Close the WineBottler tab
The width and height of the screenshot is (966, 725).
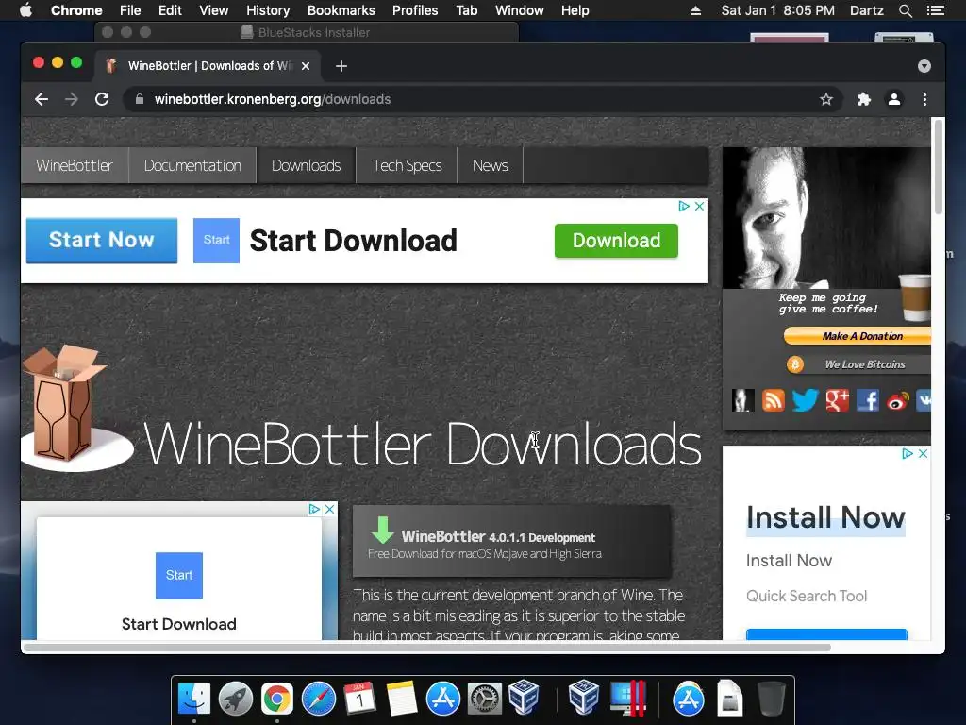pyautogui.click(x=306, y=66)
